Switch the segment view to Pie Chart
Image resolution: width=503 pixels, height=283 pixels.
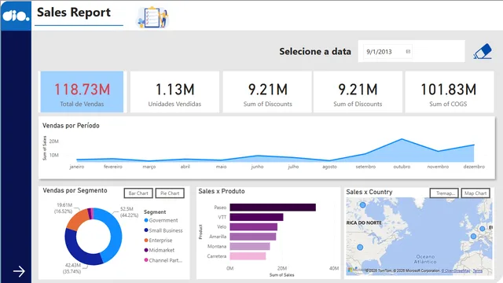[x=170, y=193]
